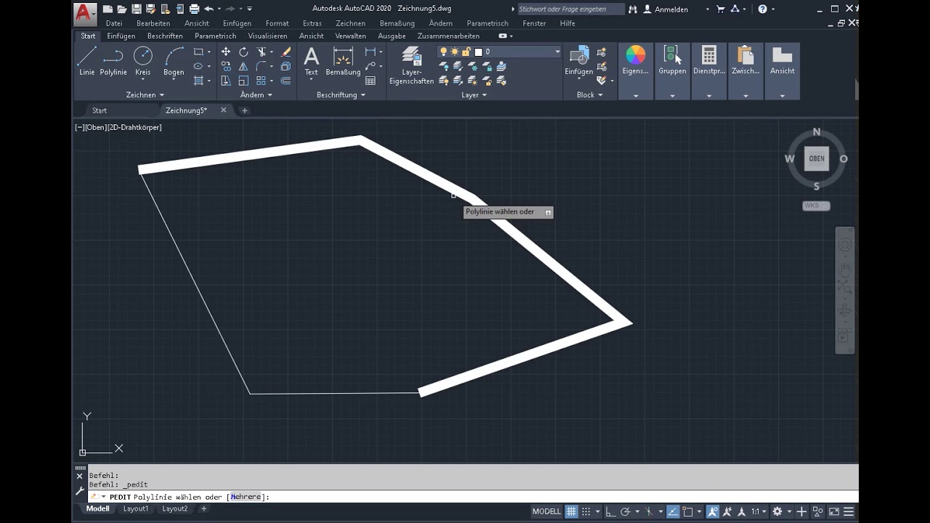This screenshot has height=523, width=930.
Task: Select the Polylinie tool
Action: click(113, 62)
